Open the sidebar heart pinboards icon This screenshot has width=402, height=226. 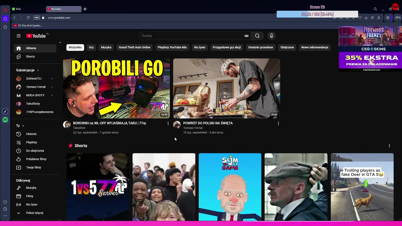[5, 202]
